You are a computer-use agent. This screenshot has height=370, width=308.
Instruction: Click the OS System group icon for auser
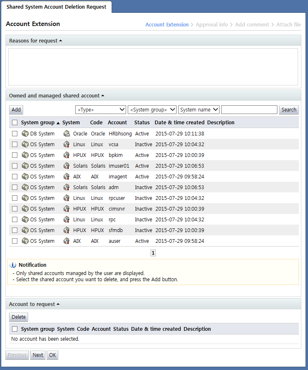click(25, 241)
